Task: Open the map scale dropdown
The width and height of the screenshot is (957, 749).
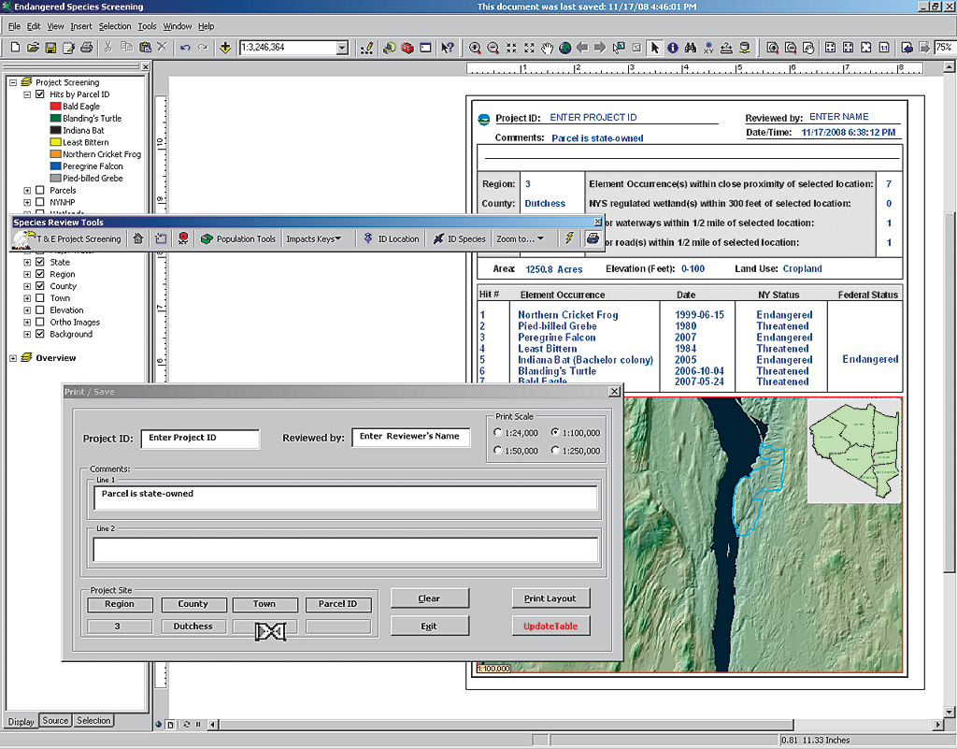Action: tap(341, 48)
